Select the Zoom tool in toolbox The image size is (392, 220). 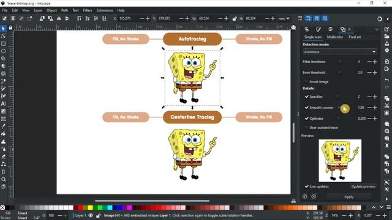(3, 179)
